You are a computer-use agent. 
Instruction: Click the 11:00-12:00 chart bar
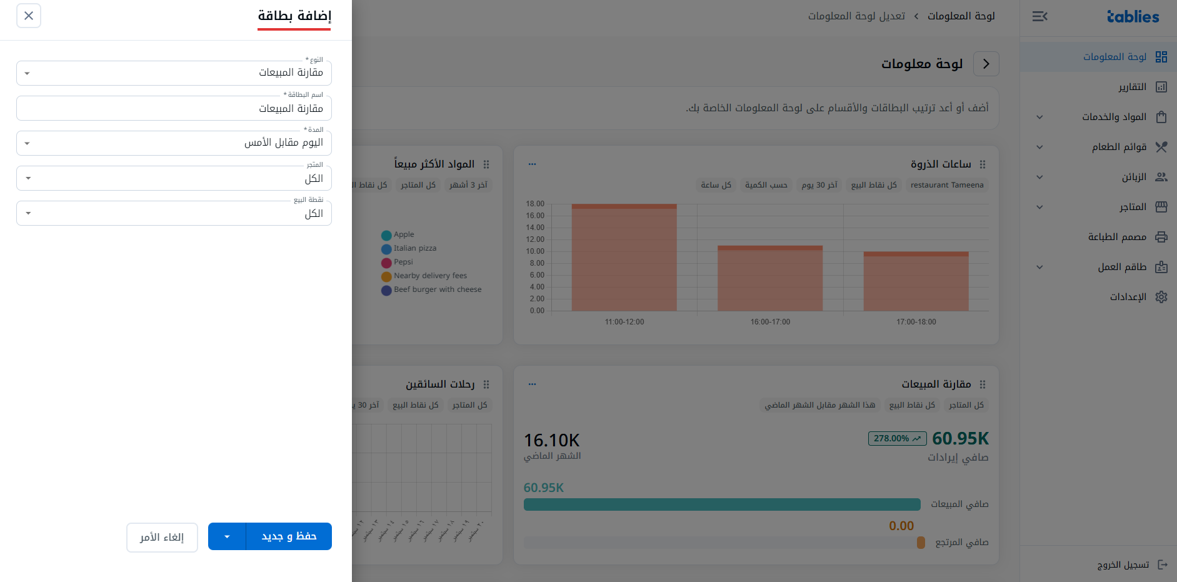click(624, 258)
